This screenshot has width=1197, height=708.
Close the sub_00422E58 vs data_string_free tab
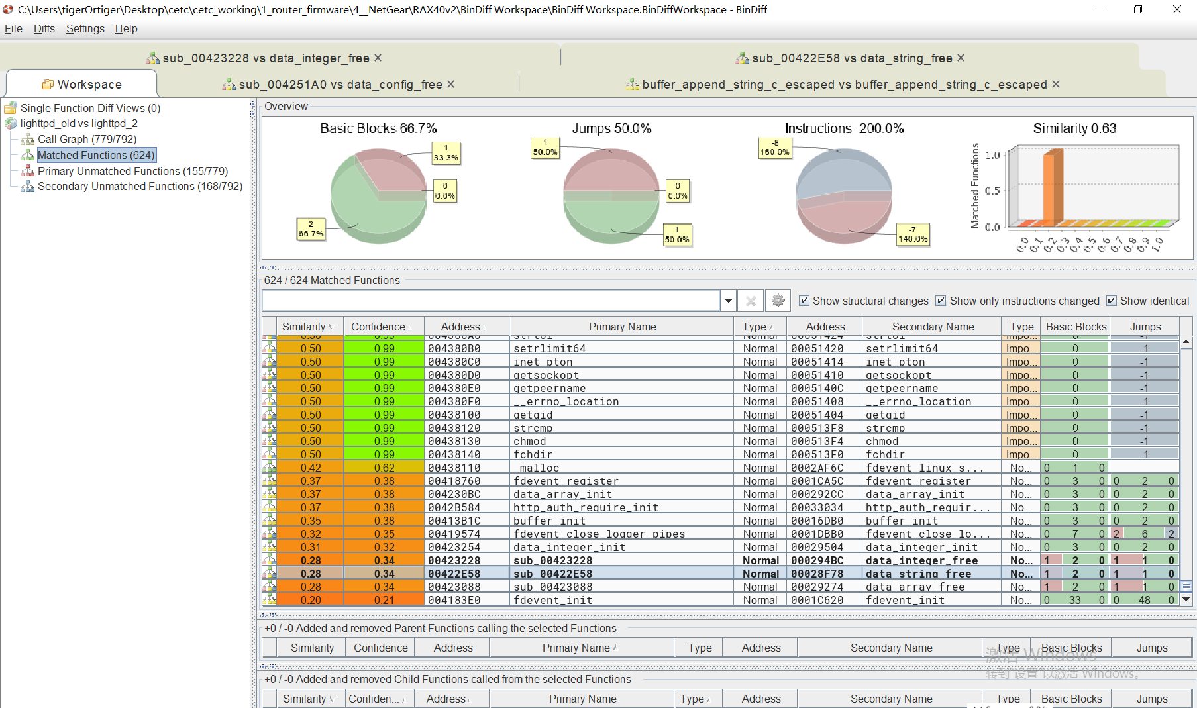961,58
